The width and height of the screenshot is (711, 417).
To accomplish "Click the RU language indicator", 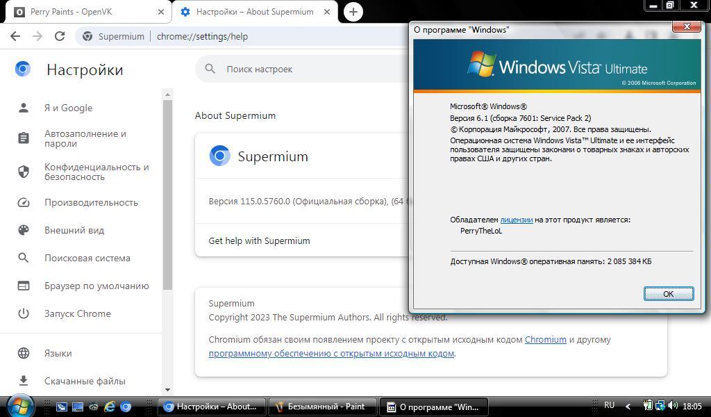I will (x=610, y=405).
